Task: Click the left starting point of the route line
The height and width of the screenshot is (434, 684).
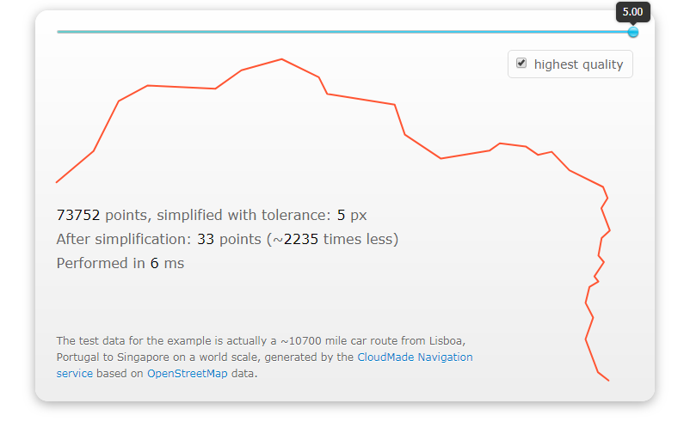Action: pos(57,181)
